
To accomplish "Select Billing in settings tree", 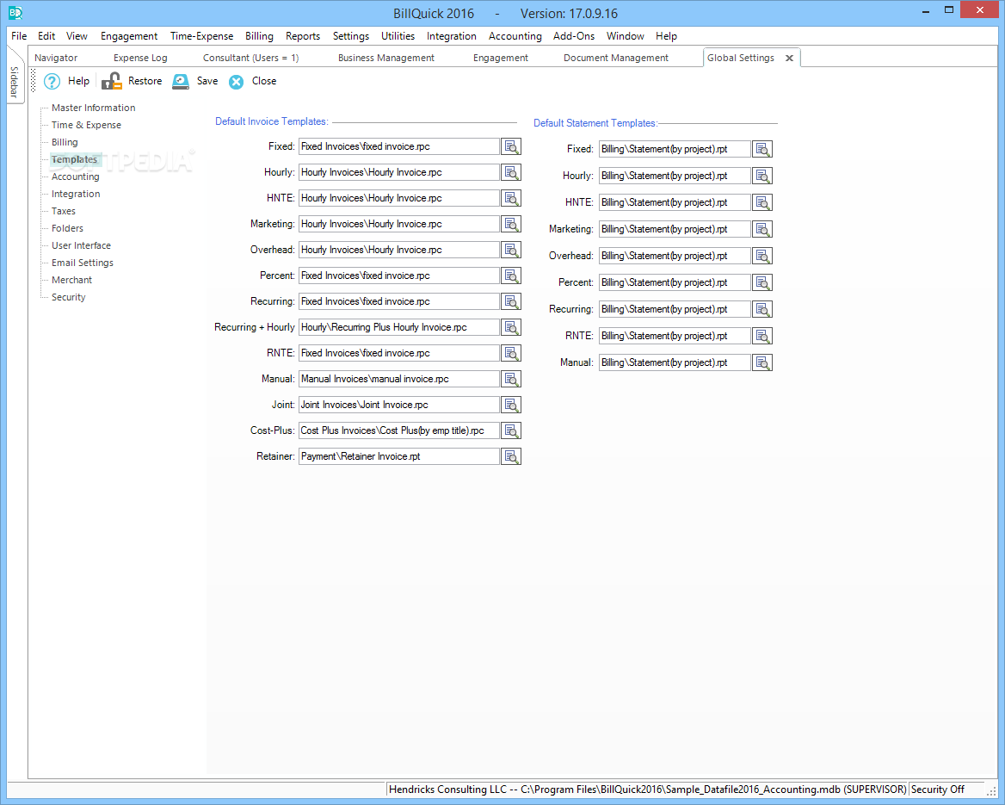I will (x=65, y=142).
